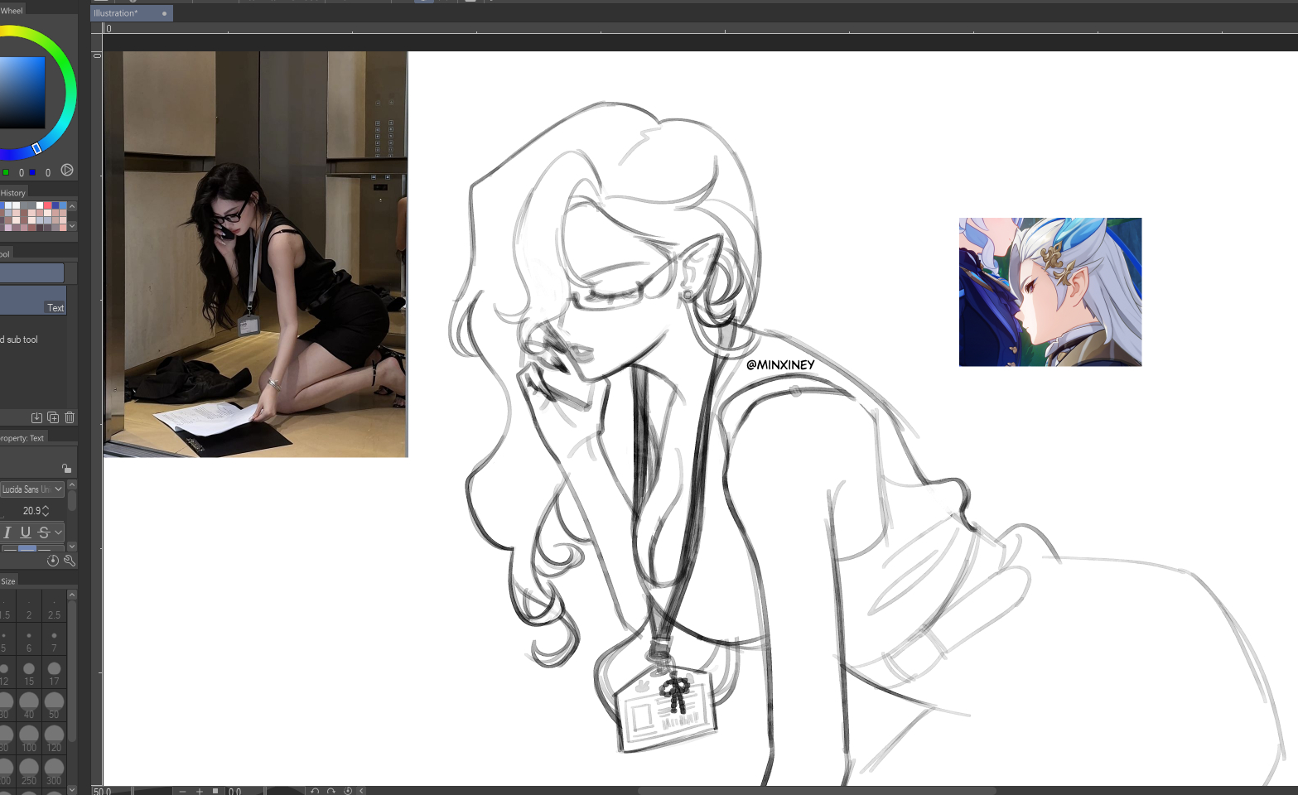Switch to the Illustration canvas tab

click(116, 13)
